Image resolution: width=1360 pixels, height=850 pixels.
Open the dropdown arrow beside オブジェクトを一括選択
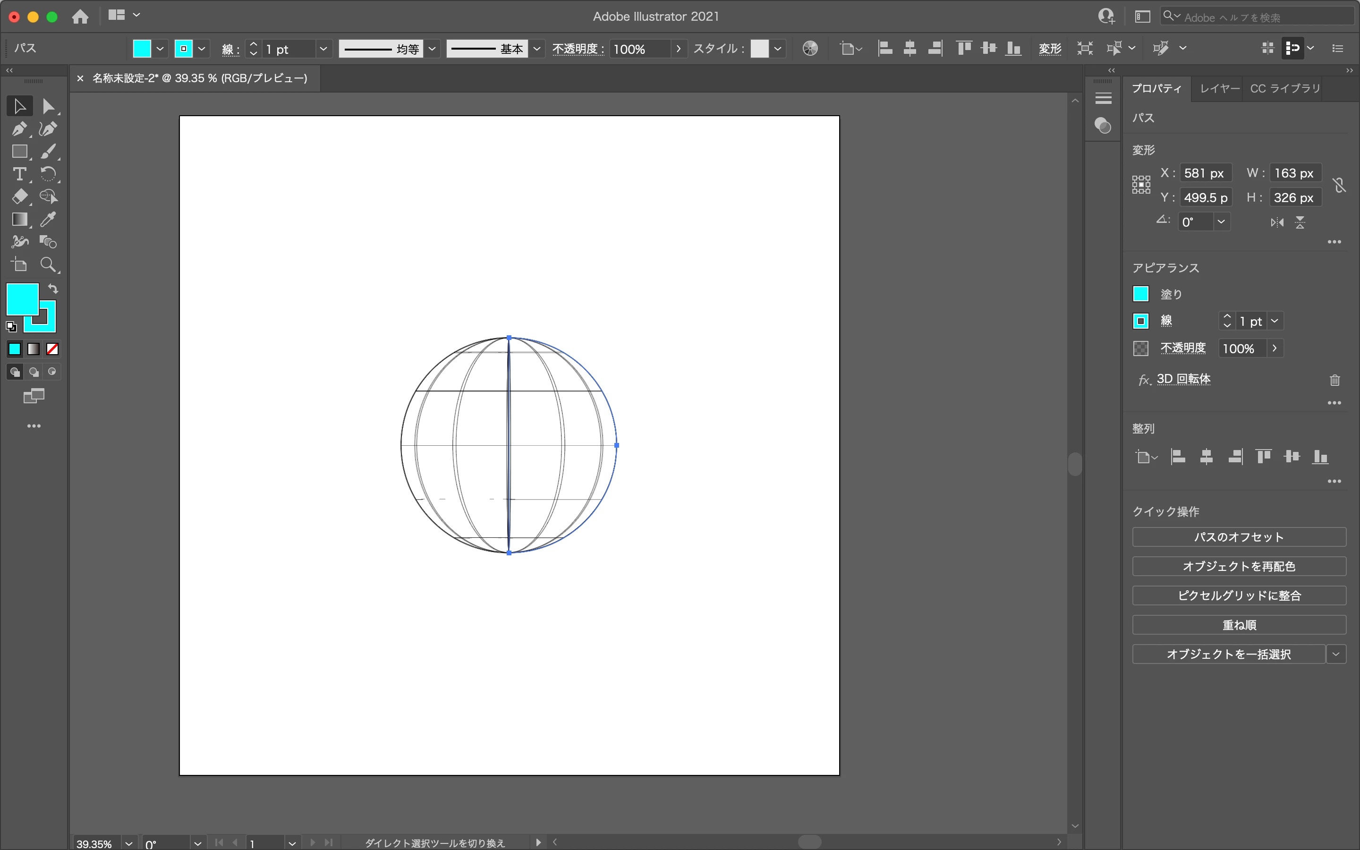click(1336, 654)
